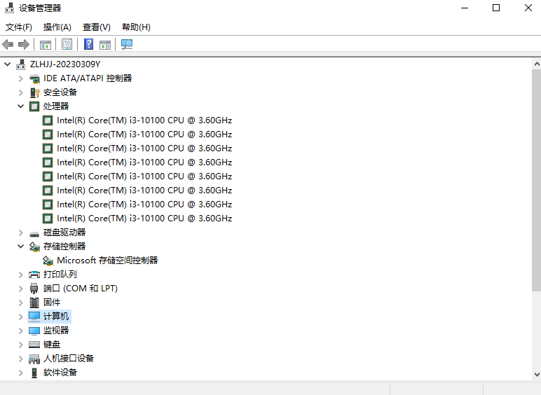Minimize the 设备管理器 window
Viewport: 541px width, 395px height.
(x=465, y=8)
